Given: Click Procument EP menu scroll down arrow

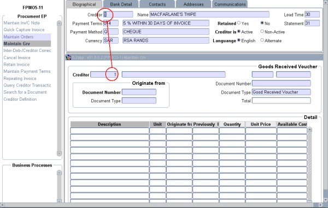Looking at the screenshot, I should 59,154.
